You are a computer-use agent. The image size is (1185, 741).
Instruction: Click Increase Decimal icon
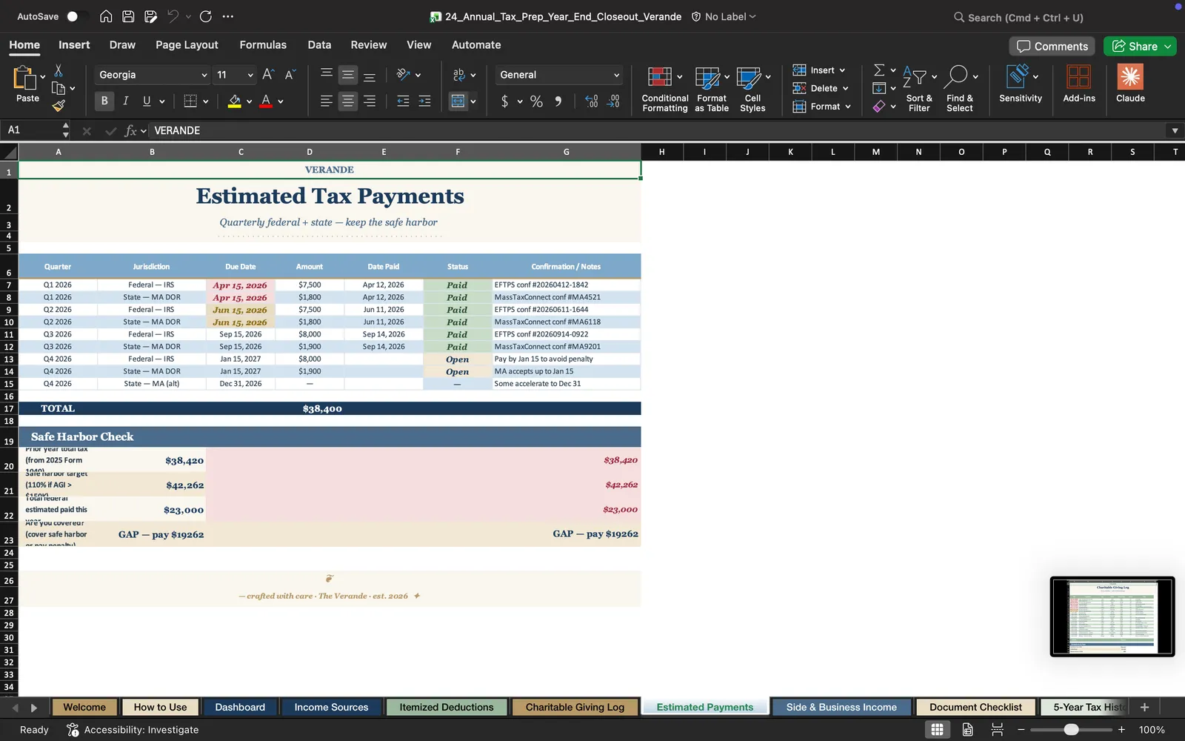[591, 102]
